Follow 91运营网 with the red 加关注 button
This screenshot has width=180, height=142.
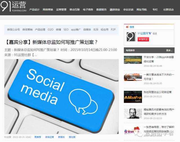[143, 39]
